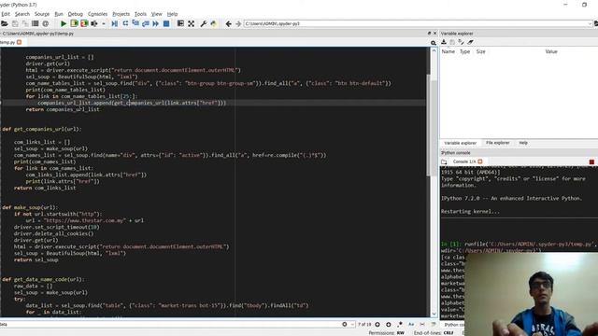
Task: Open the Python path manager icon
Action: pyautogui.click(x=214, y=23)
